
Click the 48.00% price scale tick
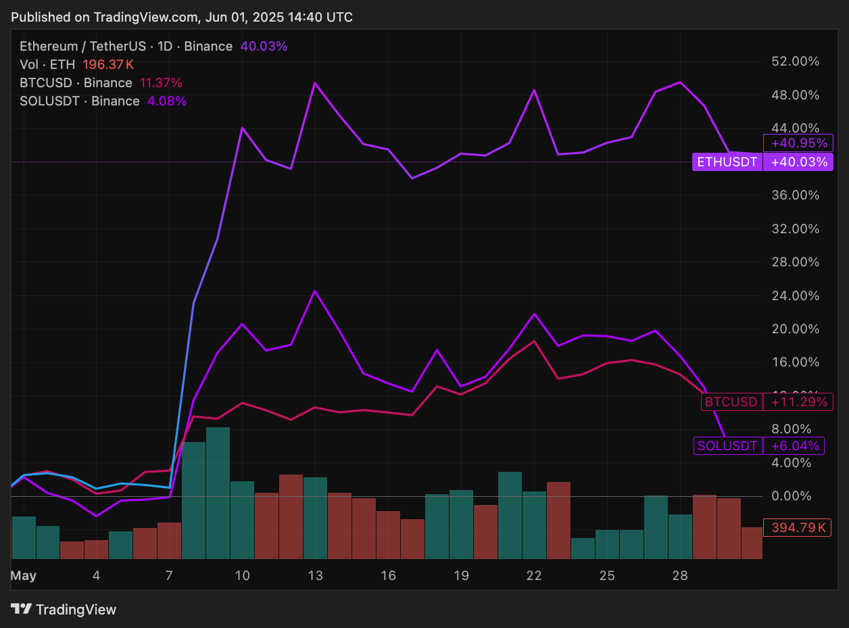[795, 95]
